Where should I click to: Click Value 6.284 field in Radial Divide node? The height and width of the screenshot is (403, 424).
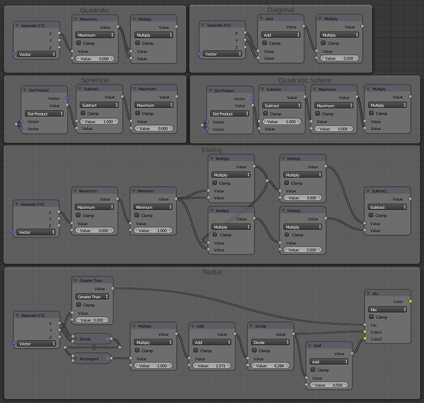[270, 366]
